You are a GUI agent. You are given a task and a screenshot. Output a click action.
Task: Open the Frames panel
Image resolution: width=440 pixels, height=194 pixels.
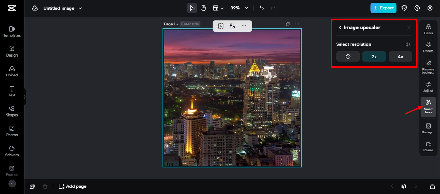(x=12, y=171)
